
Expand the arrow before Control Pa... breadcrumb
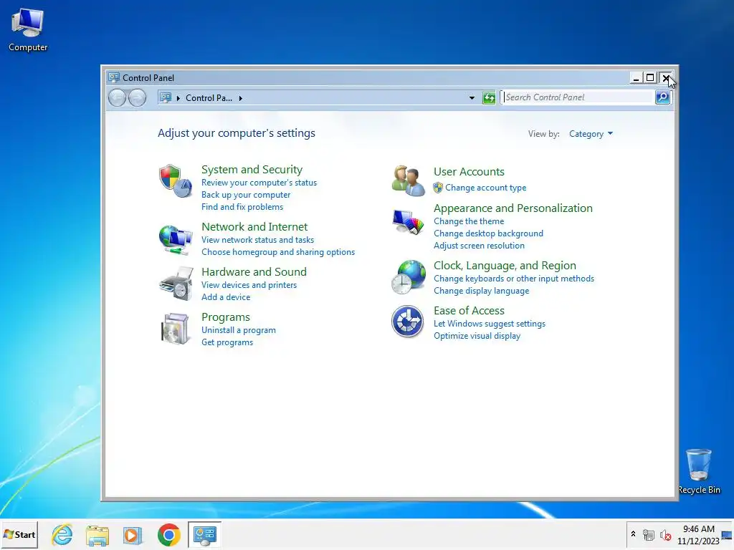click(x=178, y=98)
